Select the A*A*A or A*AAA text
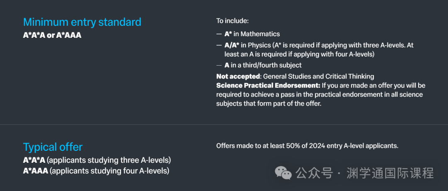448x191 pixels. 52,35
